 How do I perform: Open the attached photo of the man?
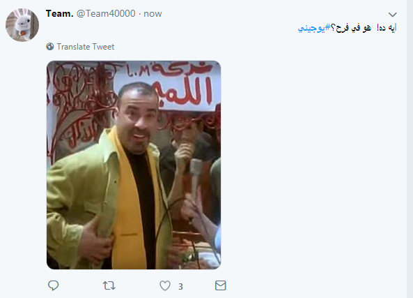pos(134,165)
